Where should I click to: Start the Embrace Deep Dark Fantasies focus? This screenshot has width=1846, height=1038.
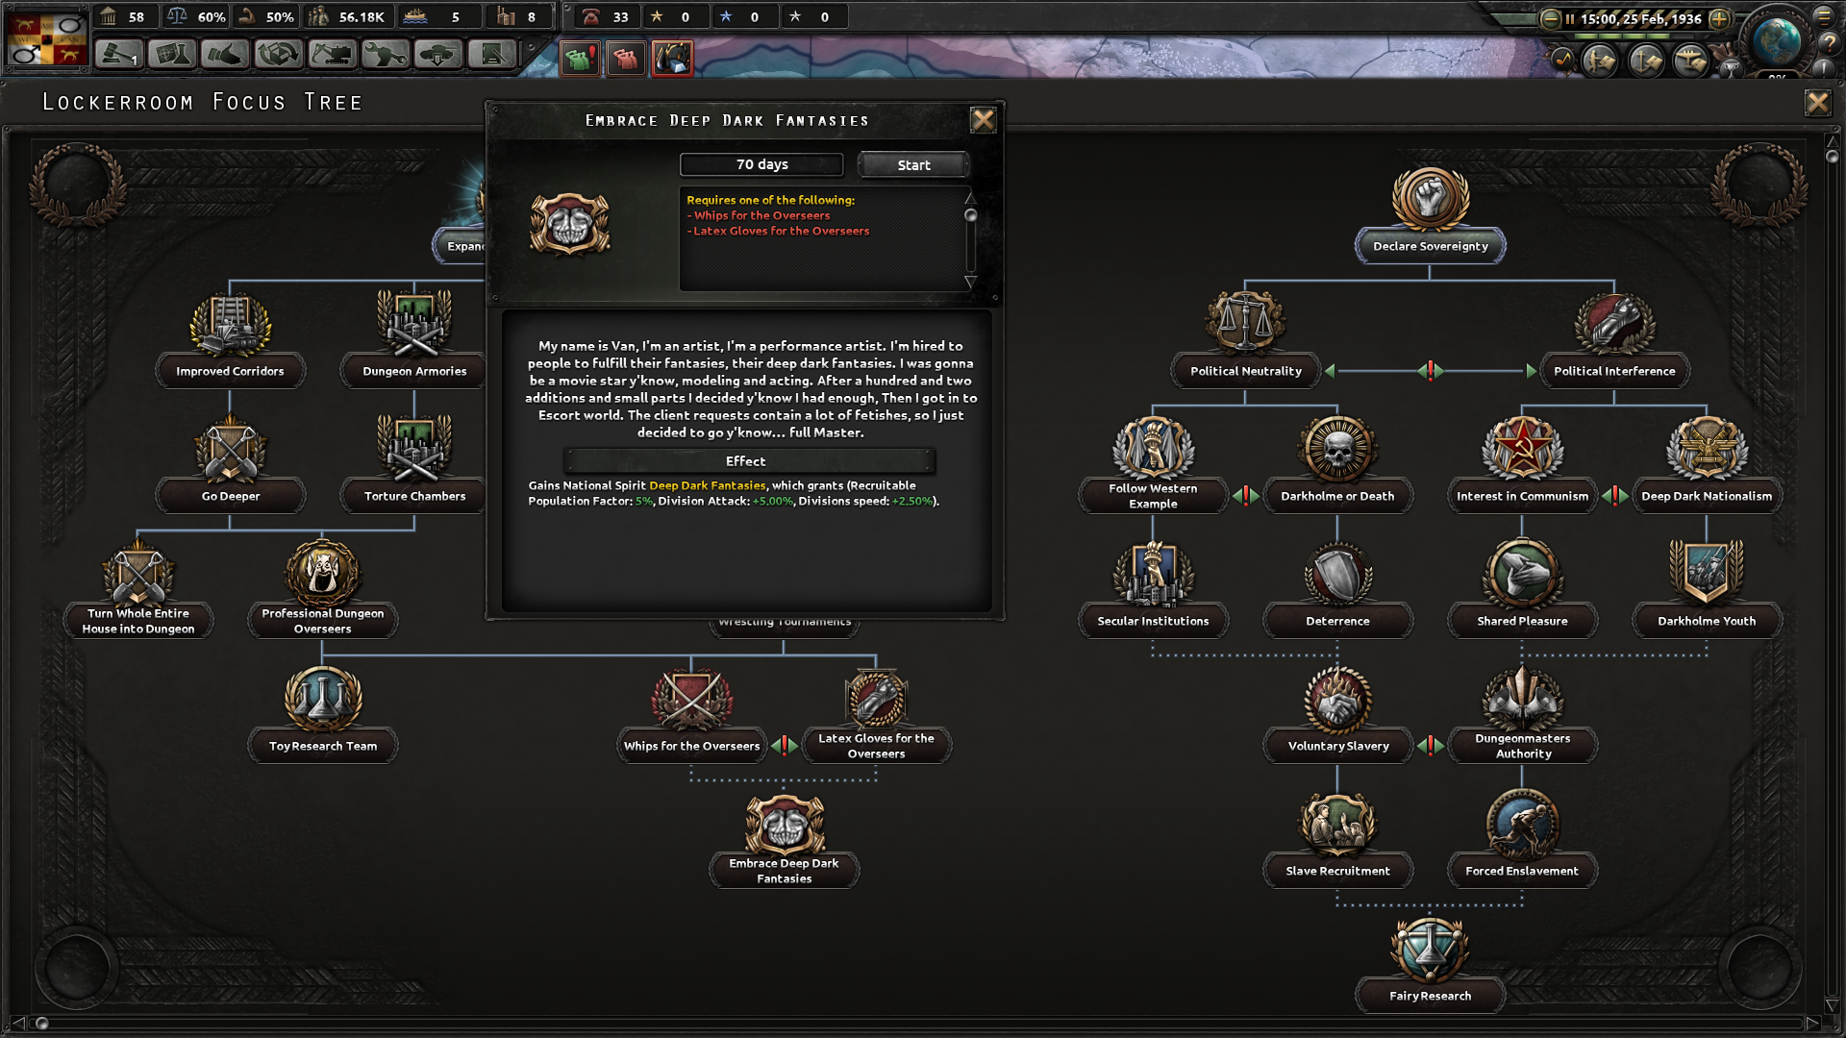(913, 165)
